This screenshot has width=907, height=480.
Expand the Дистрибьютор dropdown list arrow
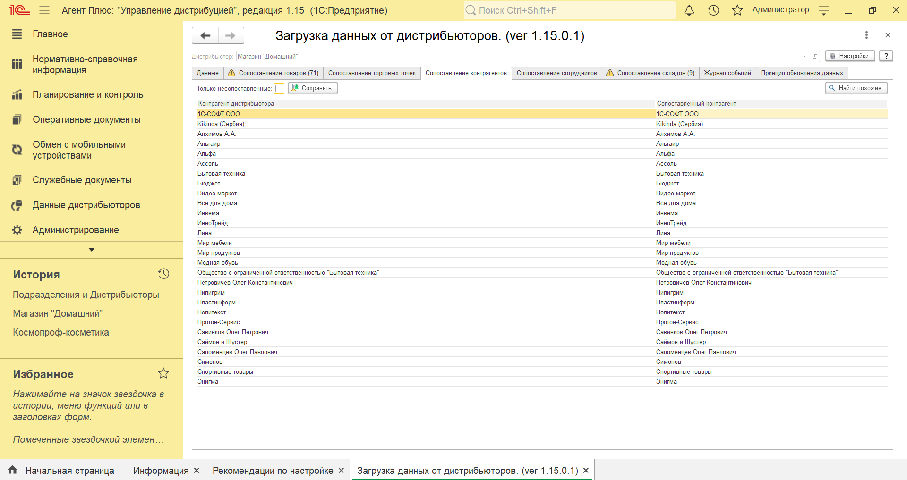(x=804, y=56)
